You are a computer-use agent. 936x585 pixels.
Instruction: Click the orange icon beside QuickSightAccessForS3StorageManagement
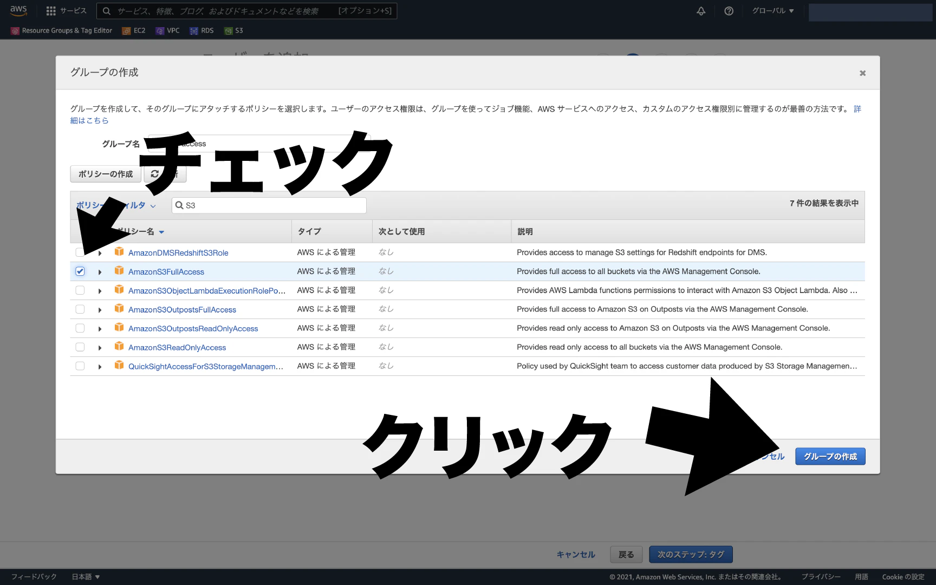pyautogui.click(x=119, y=366)
